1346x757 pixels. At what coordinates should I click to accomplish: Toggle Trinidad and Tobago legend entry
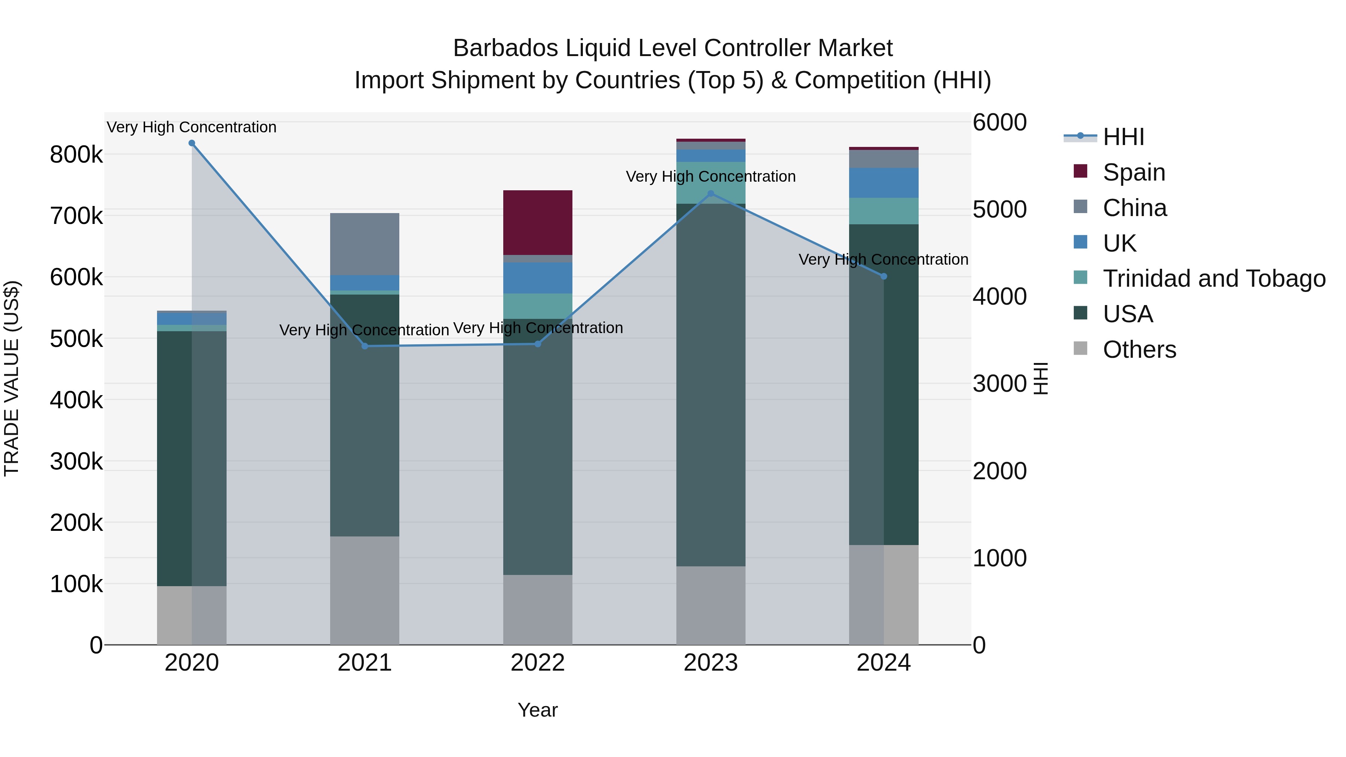1199,279
